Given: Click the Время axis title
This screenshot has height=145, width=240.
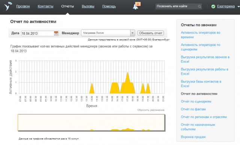Looking at the screenshot, I should pyautogui.click(x=91, y=106).
